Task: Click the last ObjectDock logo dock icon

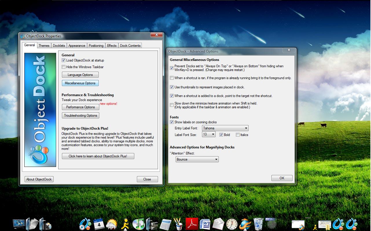Action: 352,224
